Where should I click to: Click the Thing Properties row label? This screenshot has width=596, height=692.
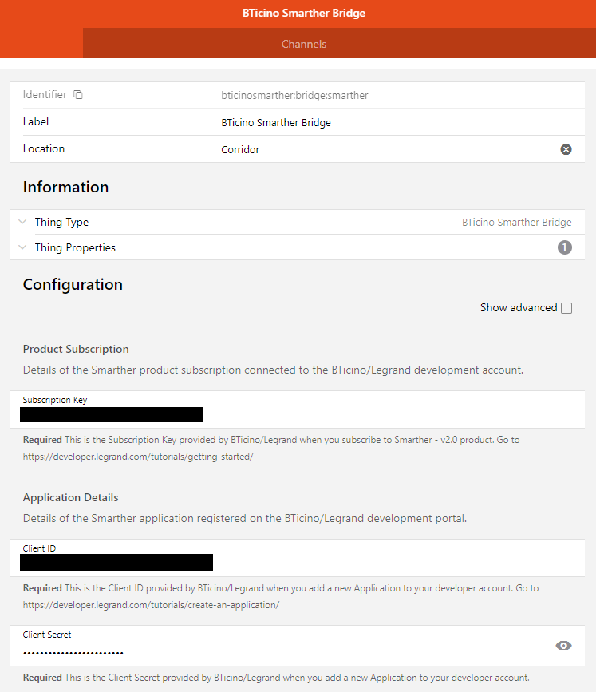click(75, 247)
